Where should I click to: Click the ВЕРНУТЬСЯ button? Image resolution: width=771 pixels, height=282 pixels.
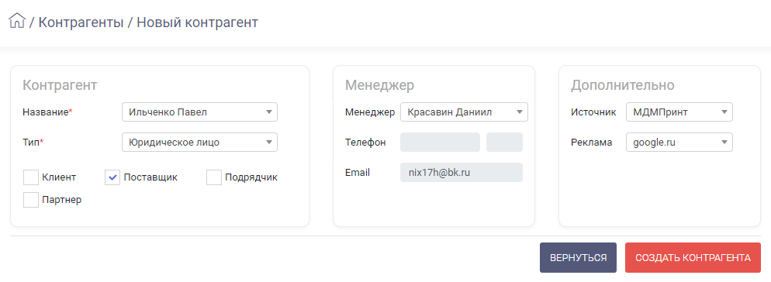(579, 257)
